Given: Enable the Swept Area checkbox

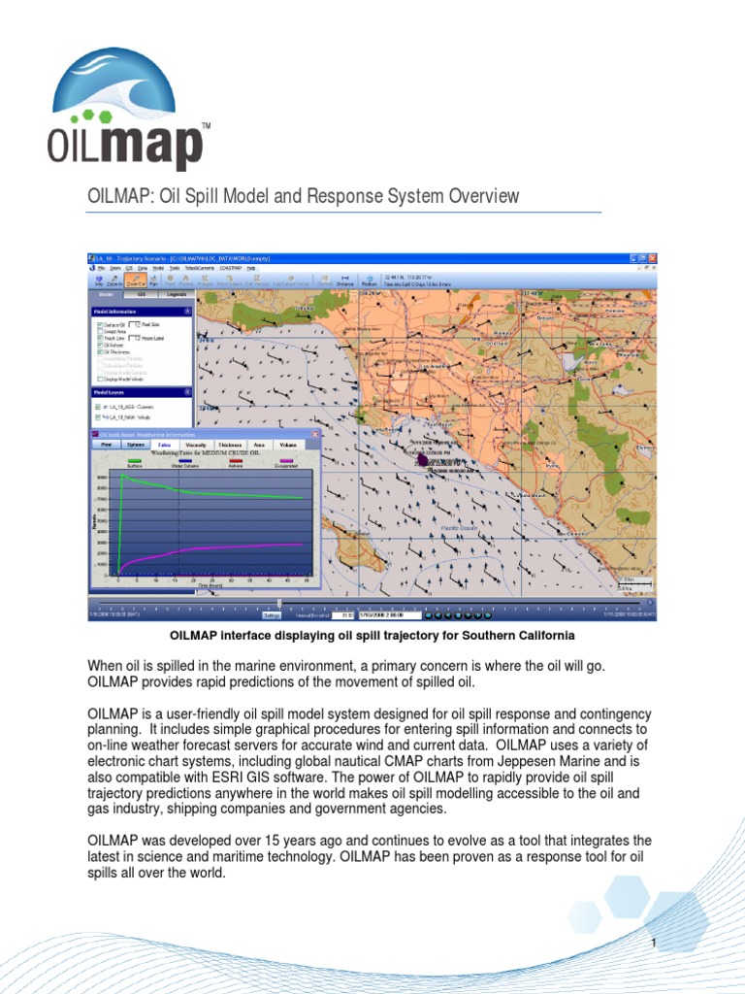Looking at the screenshot, I should point(101,331).
